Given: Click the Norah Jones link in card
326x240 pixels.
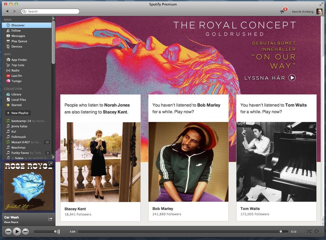Looking at the screenshot, I should (117, 105).
